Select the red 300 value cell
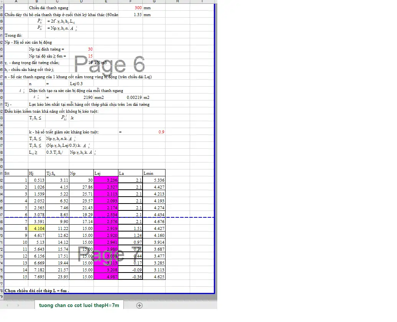The image size is (397, 322). coord(130,8)
